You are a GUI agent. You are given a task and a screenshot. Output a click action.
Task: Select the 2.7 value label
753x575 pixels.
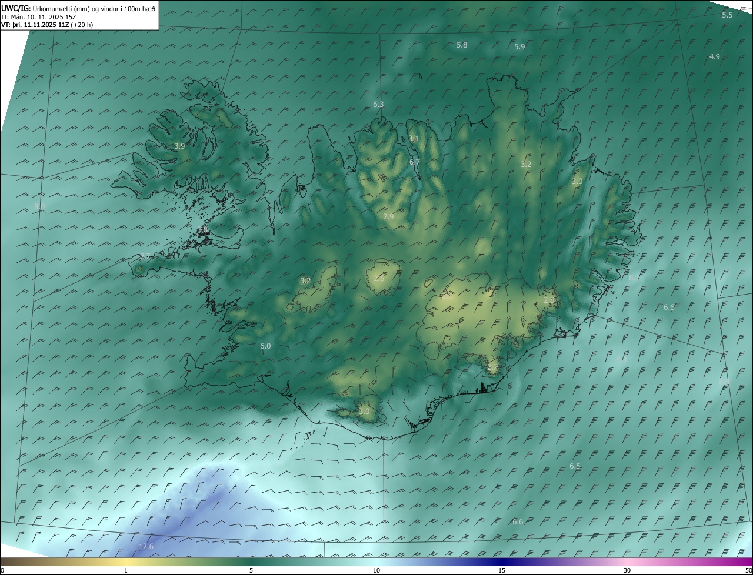tap(492, 367)
